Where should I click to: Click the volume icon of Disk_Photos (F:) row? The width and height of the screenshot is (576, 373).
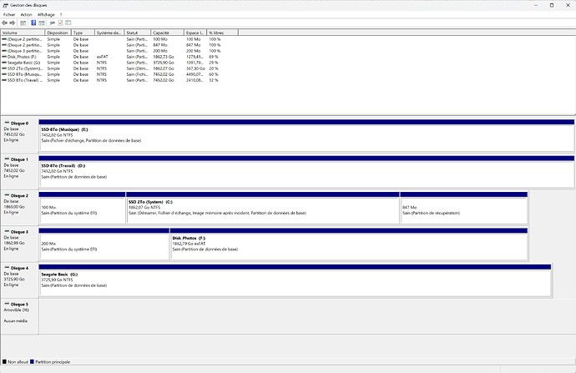click(4, 57)
